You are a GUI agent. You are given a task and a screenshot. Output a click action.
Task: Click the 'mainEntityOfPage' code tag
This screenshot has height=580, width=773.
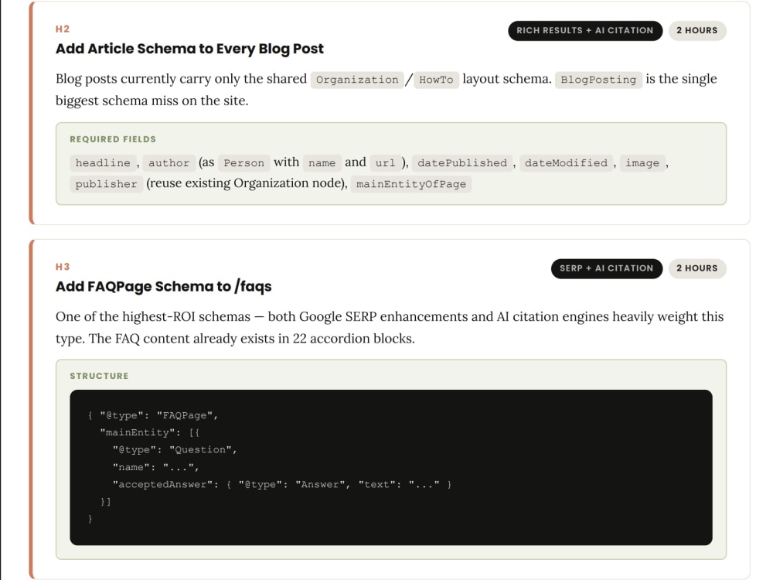tap(411, 184)
